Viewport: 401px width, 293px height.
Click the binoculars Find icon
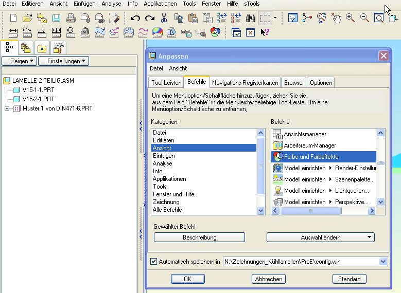point(251,18)
